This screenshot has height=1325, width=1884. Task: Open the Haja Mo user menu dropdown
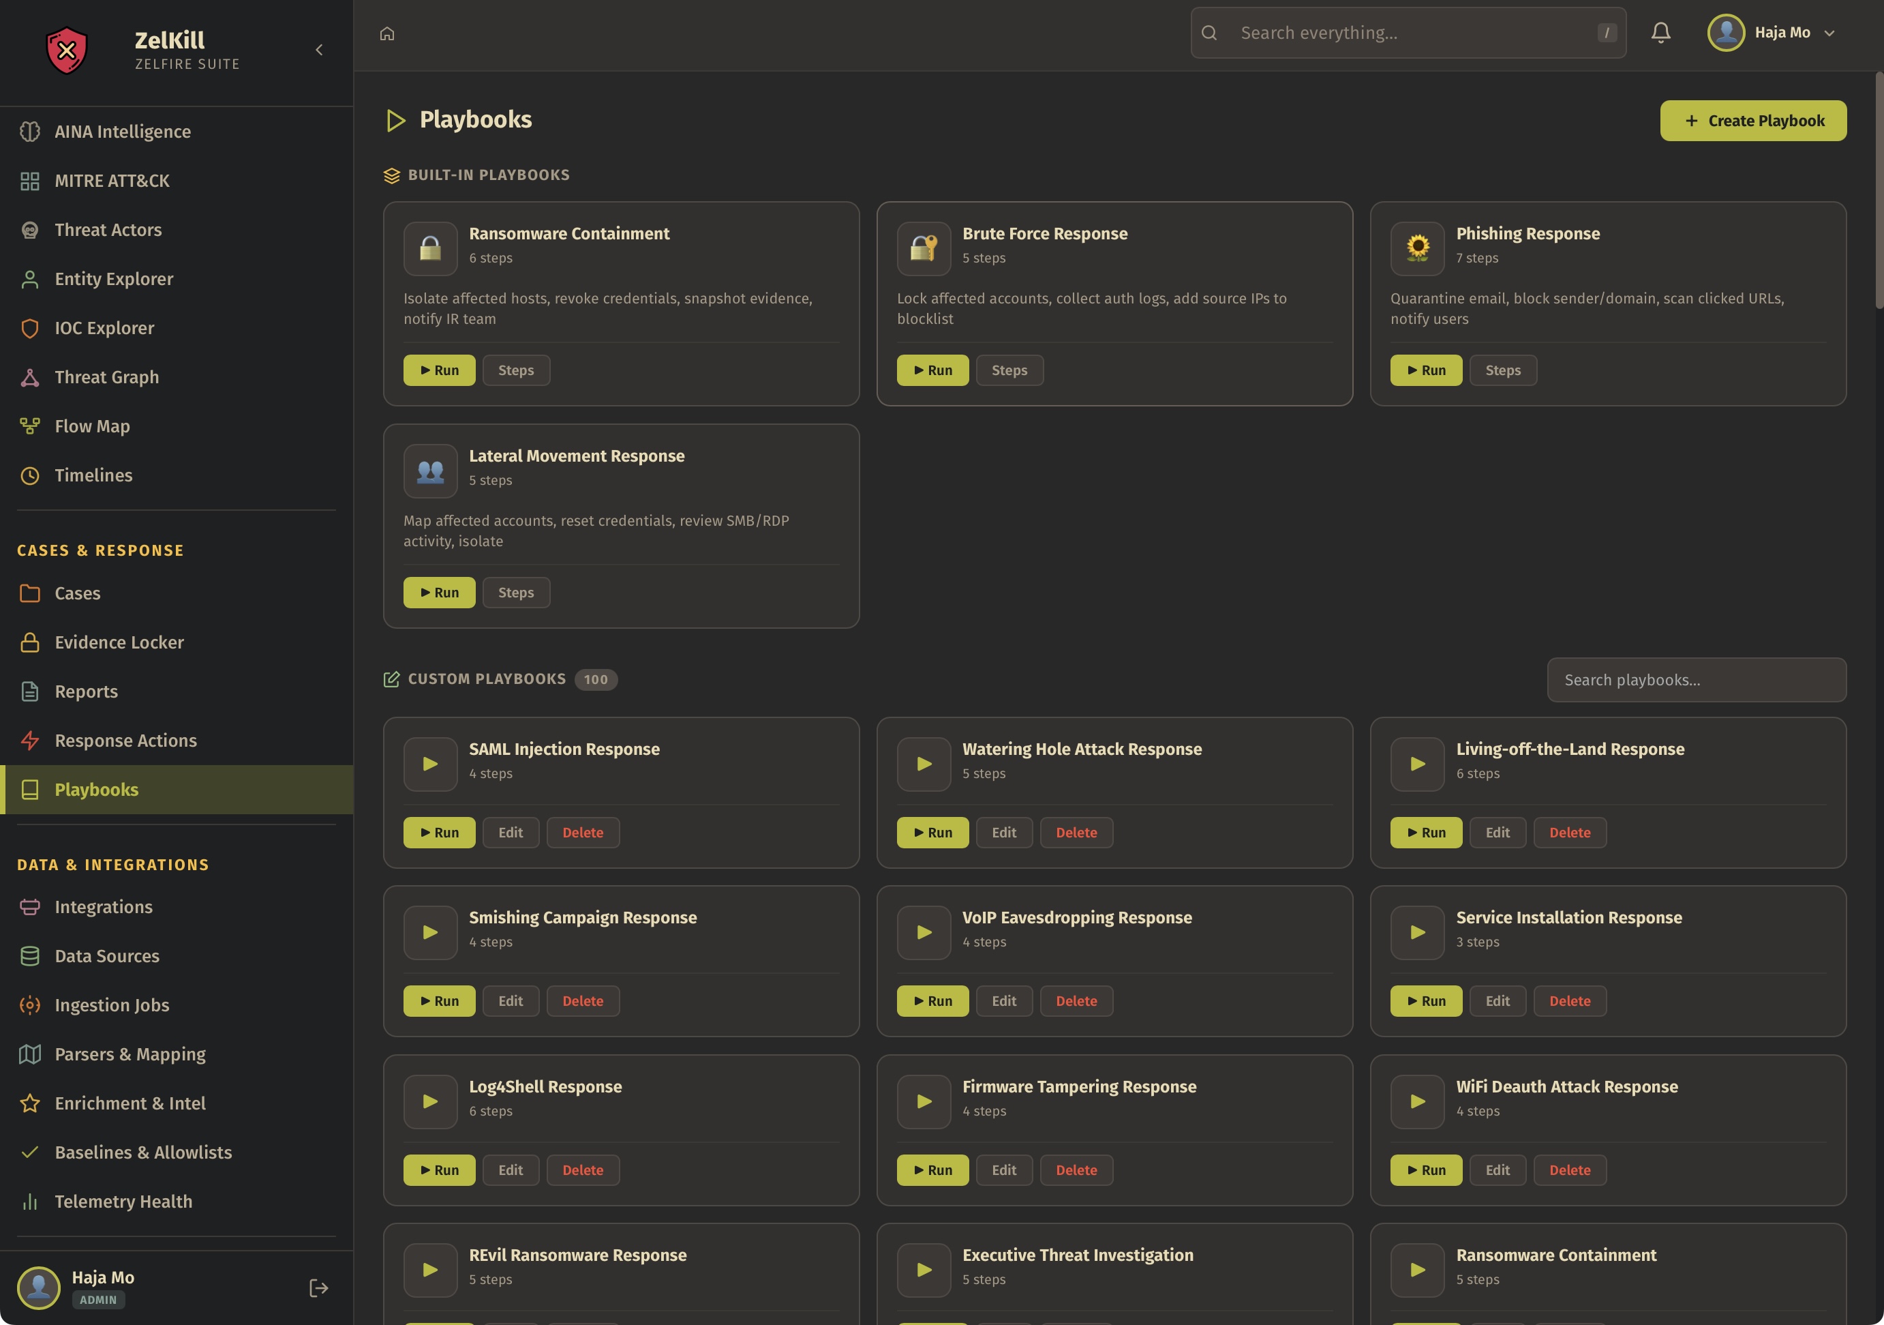pyautogui.click(x=1772, y=33)
